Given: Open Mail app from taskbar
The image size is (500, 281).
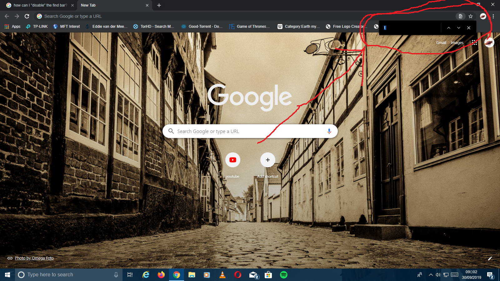Looking at the screenshot, I should click(x=253, y=275).
